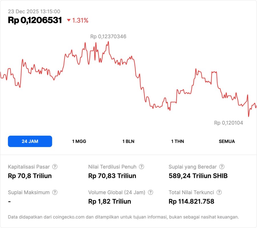Select SEMUA time range
Viewport: 257px width, 228px height.
(227, 141)
